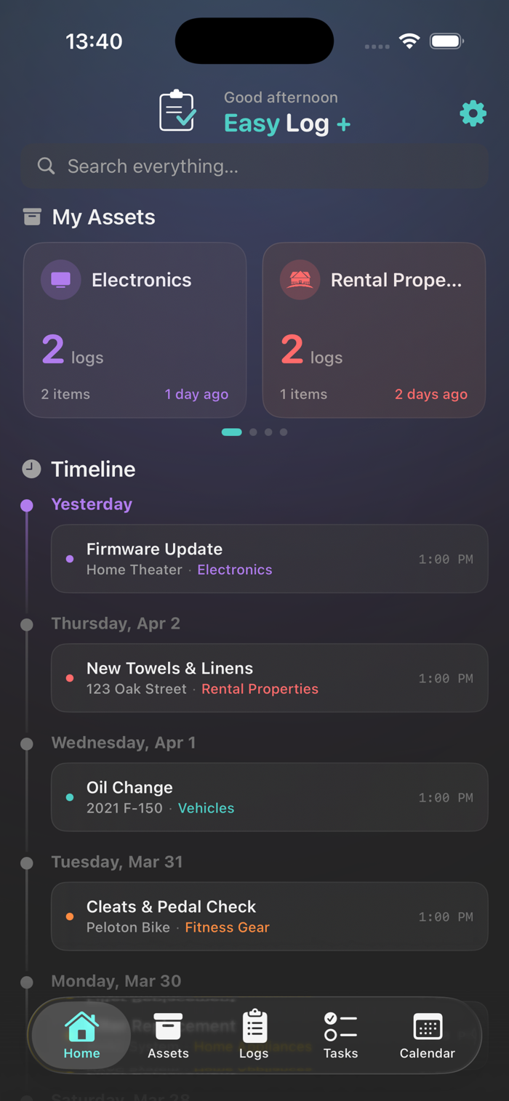Tap the Rental Properties house icon
The height and width of the screenshot is (1101, 509).
300,280
